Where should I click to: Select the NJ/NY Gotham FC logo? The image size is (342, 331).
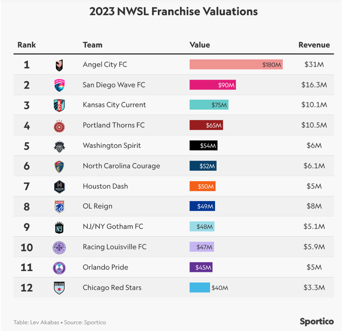59,228
